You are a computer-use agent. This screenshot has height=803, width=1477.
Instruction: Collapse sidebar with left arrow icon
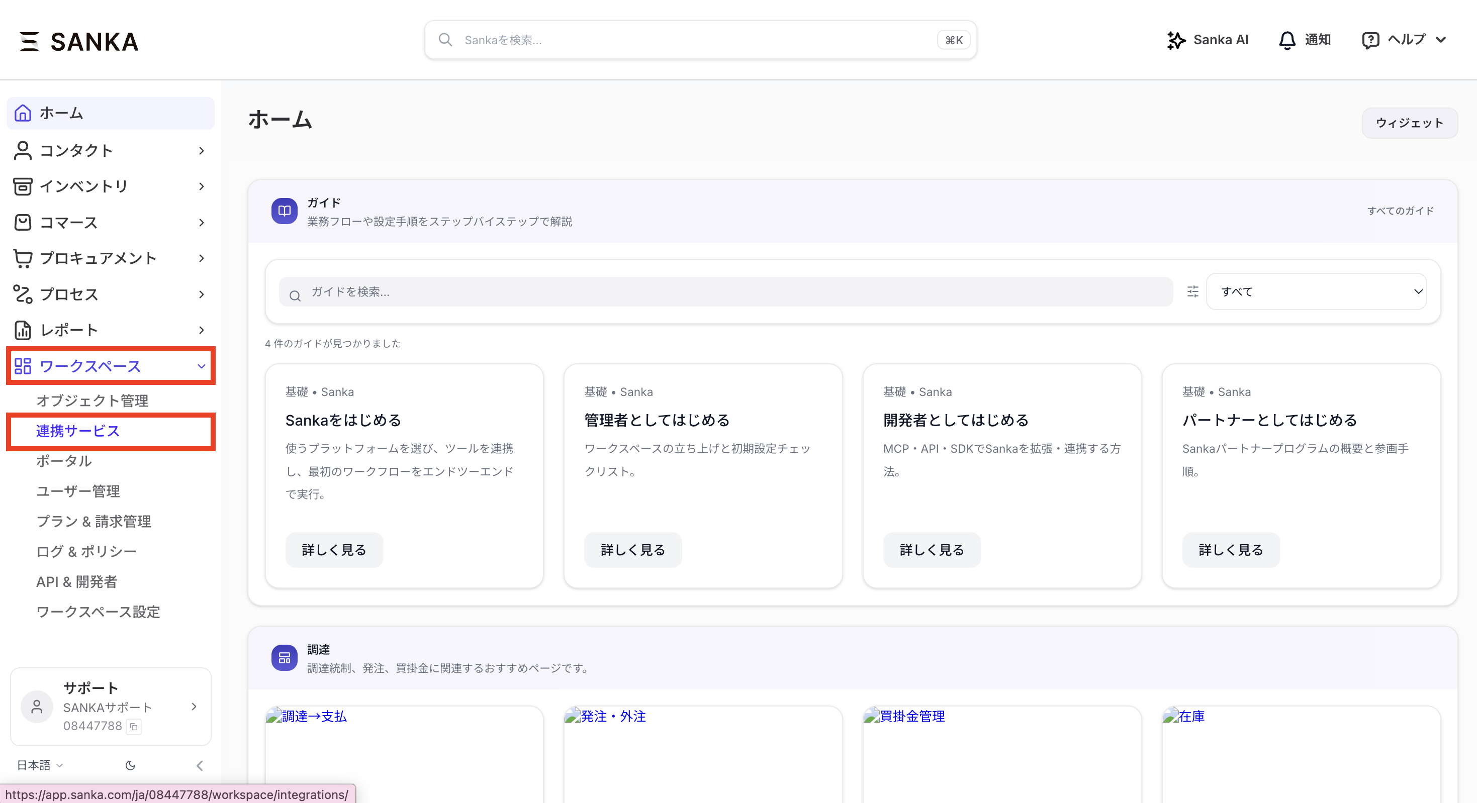(x=200, y=765)
